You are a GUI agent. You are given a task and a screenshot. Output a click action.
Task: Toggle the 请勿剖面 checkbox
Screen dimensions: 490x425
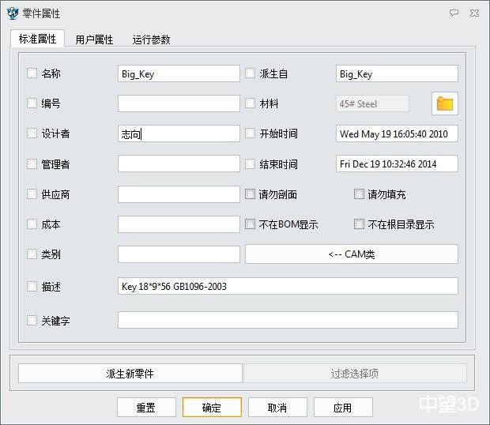(x=251, y=194)
